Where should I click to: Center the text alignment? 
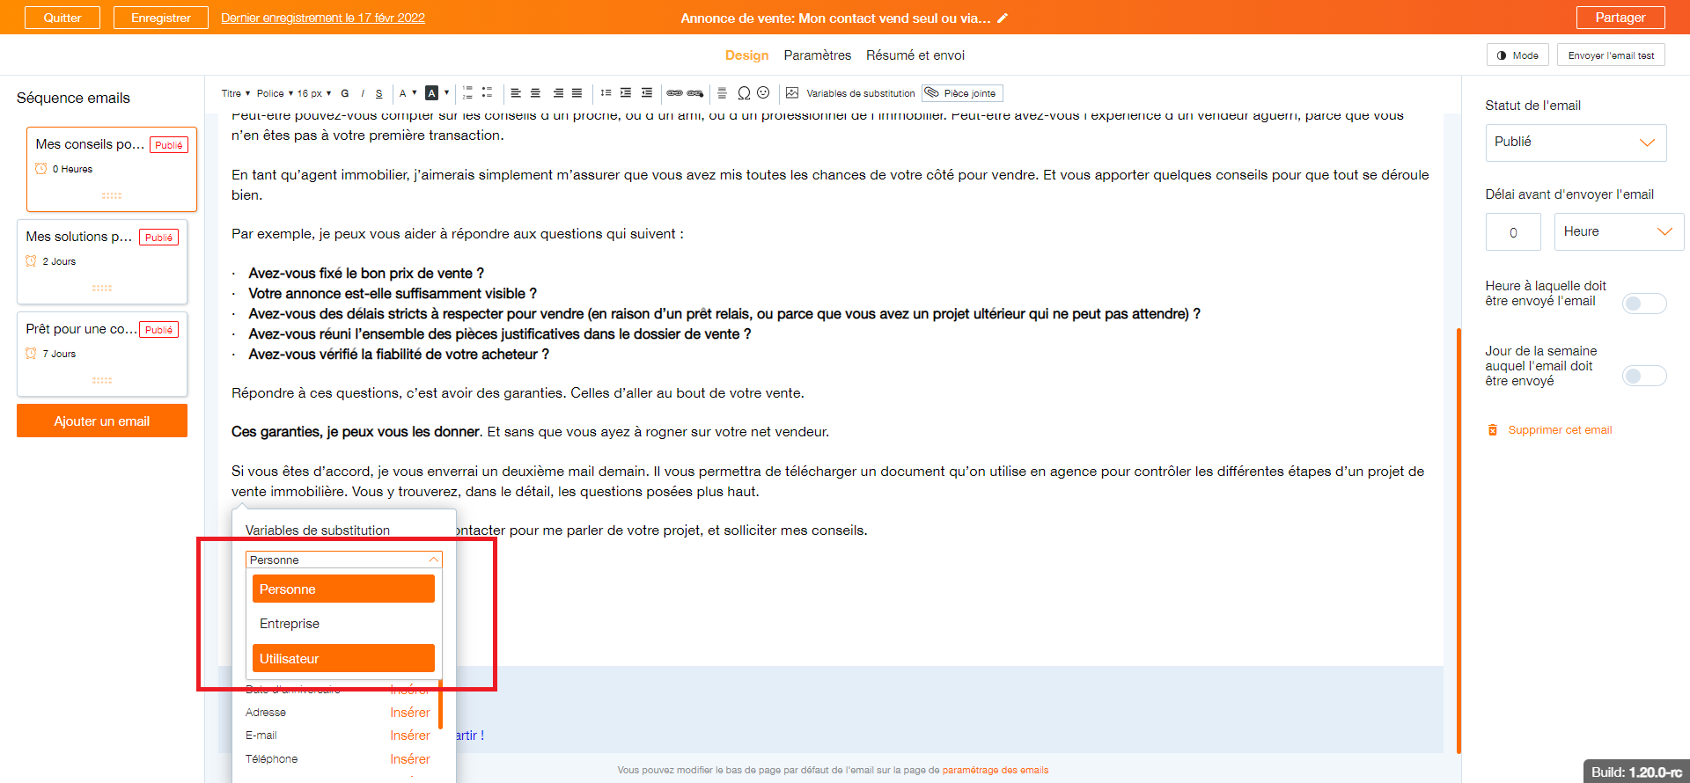[535, 93]
